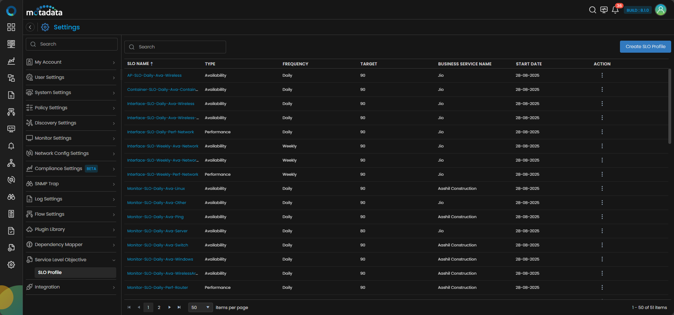Open the user profile avatar

click(660, 10)
